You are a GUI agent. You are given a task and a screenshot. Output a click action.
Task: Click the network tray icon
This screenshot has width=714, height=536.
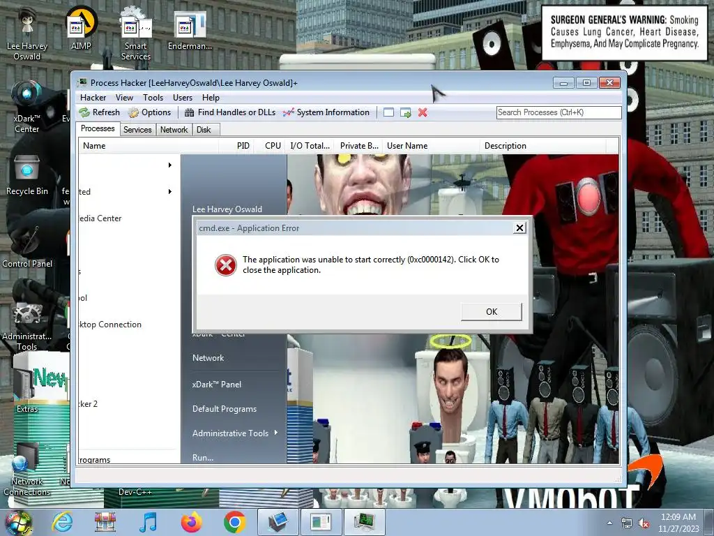627,523
